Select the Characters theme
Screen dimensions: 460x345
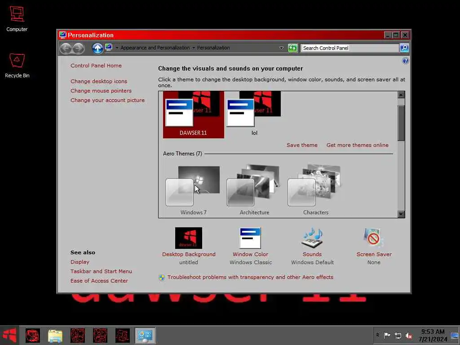316,190
